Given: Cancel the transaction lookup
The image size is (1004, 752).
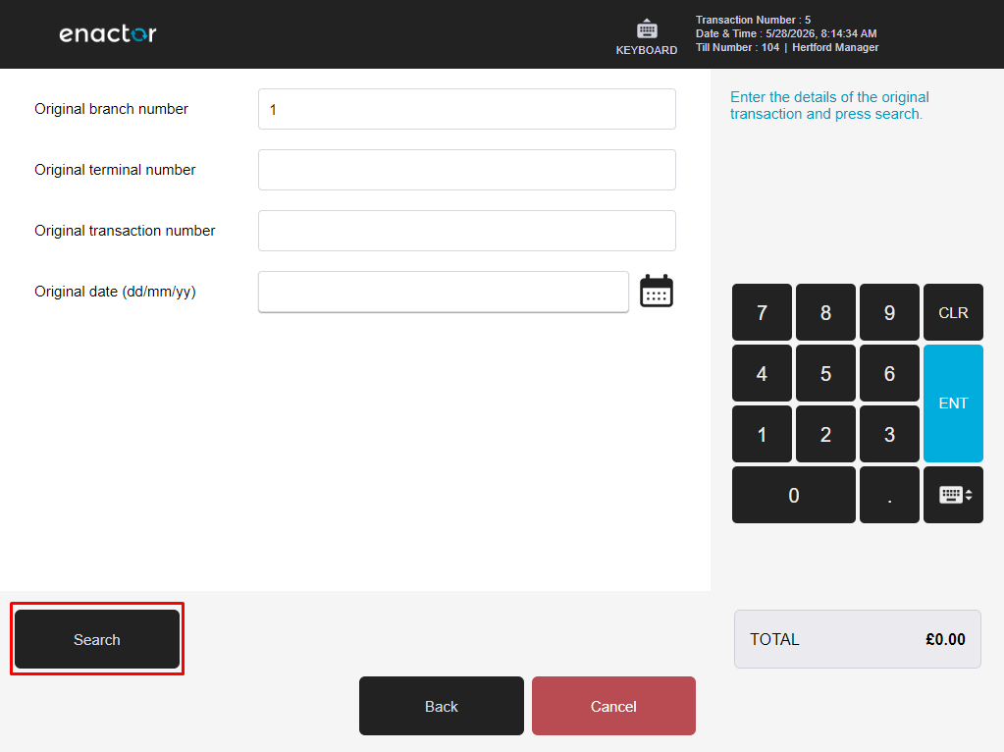Looking at the screenshot, I should click(613, 706).
